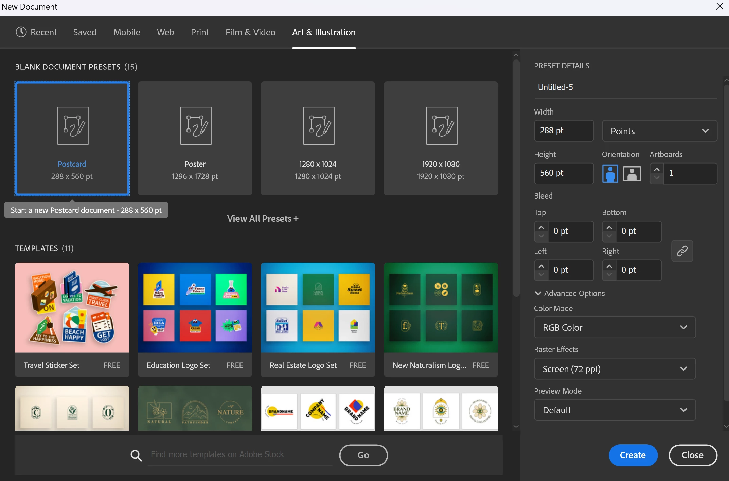729x481 pixels.
Task: Switch to the Film & Video tab
Action: (x=250, y=32)
